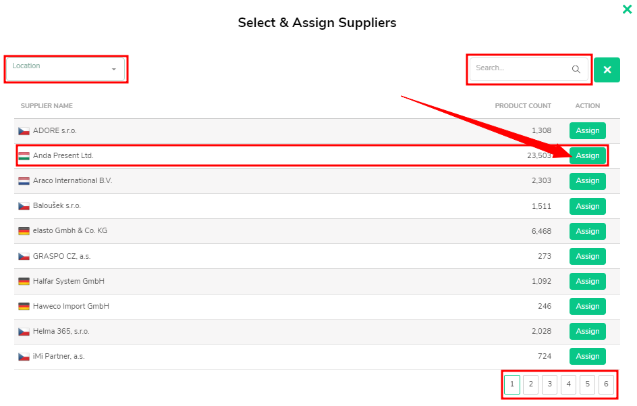
Task: Click the German flag beside Haweco Import GmbH
Action: pos(24,306)
